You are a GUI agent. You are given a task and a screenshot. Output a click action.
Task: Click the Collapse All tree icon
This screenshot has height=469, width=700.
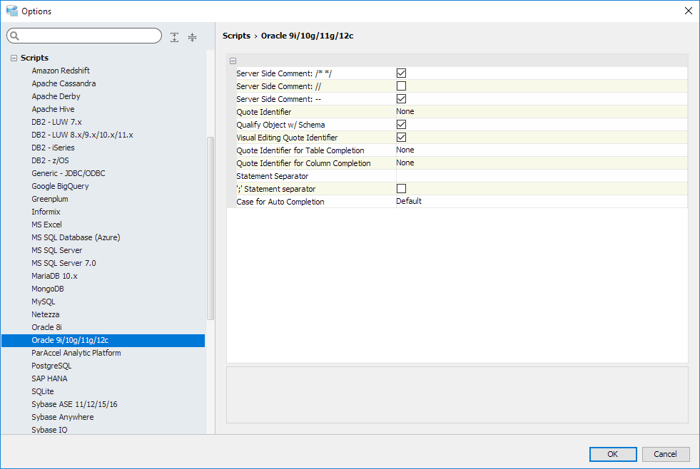(x=192, y=37)
